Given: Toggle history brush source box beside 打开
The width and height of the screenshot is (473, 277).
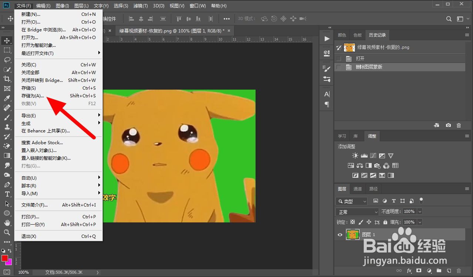Looking at the screenshot, I should point(339,59).
